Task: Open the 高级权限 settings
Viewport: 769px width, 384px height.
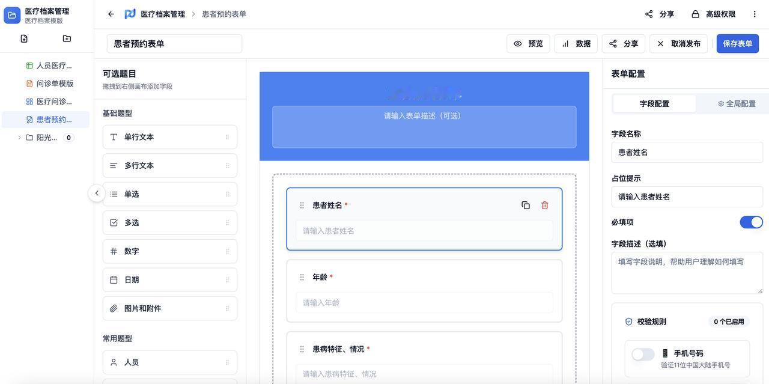Action: 713,14
